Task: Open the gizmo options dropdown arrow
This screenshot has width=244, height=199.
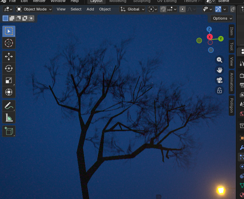Action: coord(225,9)
